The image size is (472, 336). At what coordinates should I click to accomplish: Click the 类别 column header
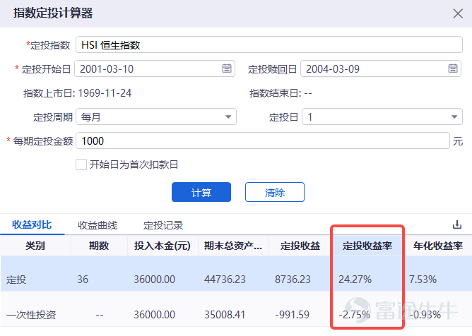(x=35, y=246)
